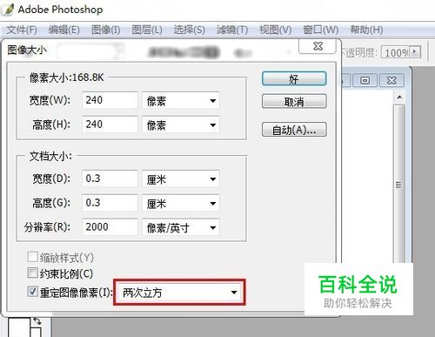Open document width 厘米 unit dropdown
Image resolution: width=435 pixels, height=337 pixels.
(x=181, y=179)
